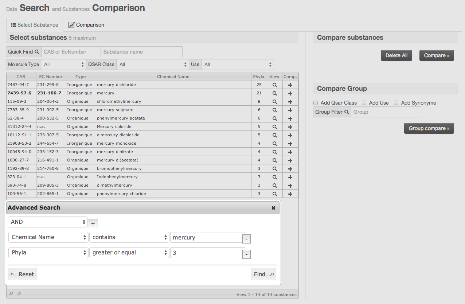
Task: Remove the Phyla greater or equal rule
Action: coord(246,254)
